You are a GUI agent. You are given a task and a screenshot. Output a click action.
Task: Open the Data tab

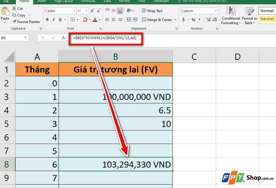pyautogui.click(x=107, y=1)
